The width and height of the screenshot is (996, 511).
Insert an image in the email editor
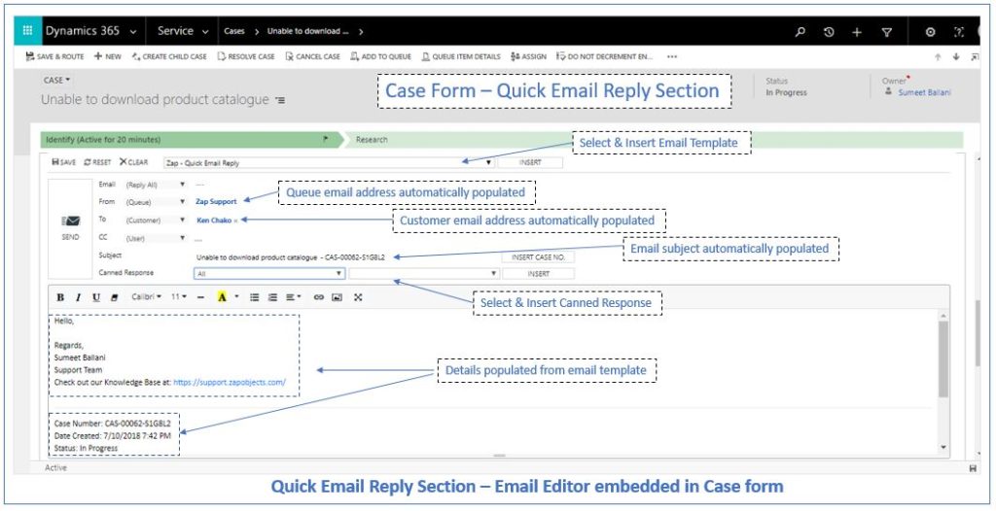[x=337, y=297]
